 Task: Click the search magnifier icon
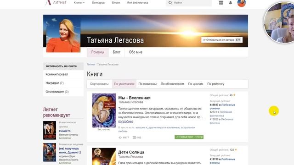point(170,3)
